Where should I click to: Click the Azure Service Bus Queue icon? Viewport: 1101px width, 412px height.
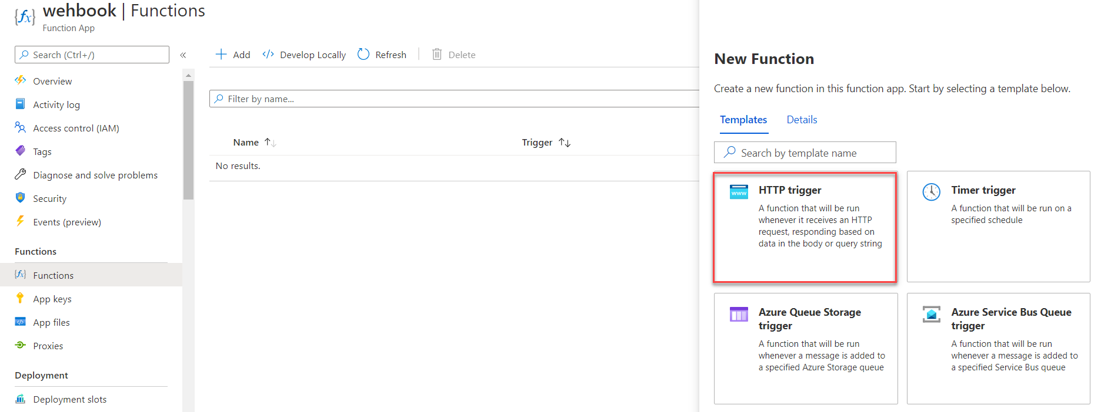tap(932, 314)
